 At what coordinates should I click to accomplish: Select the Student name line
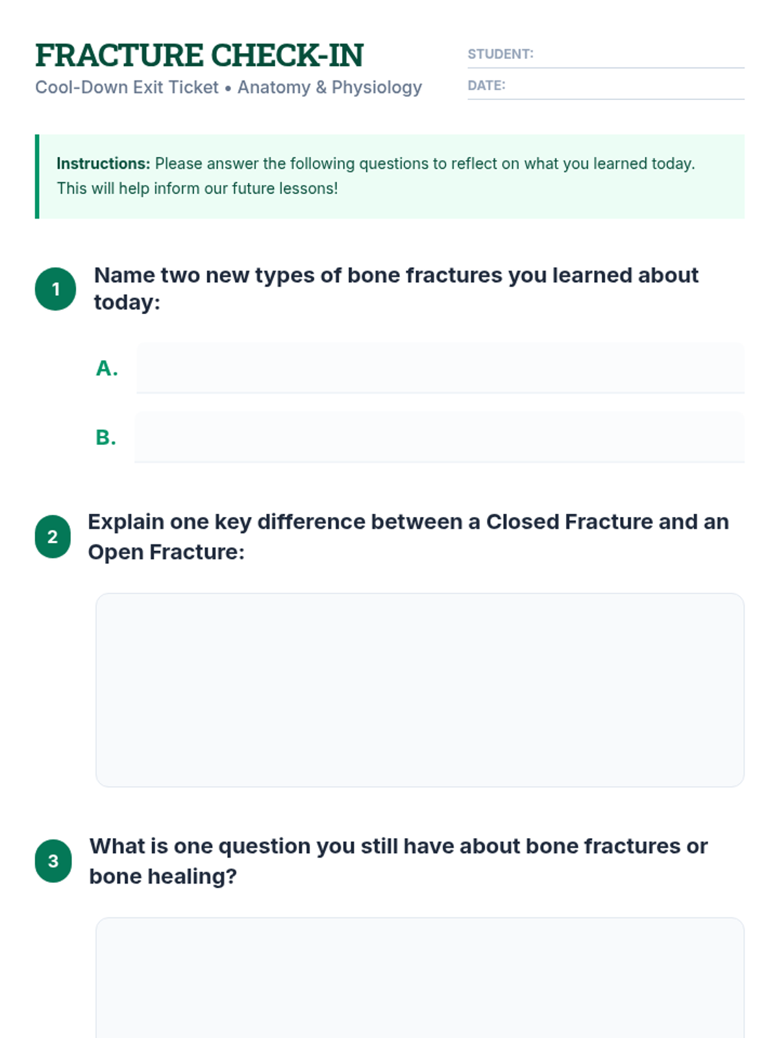[x=606, y=54]
